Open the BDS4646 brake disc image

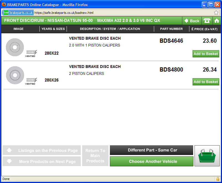[15, 47]
